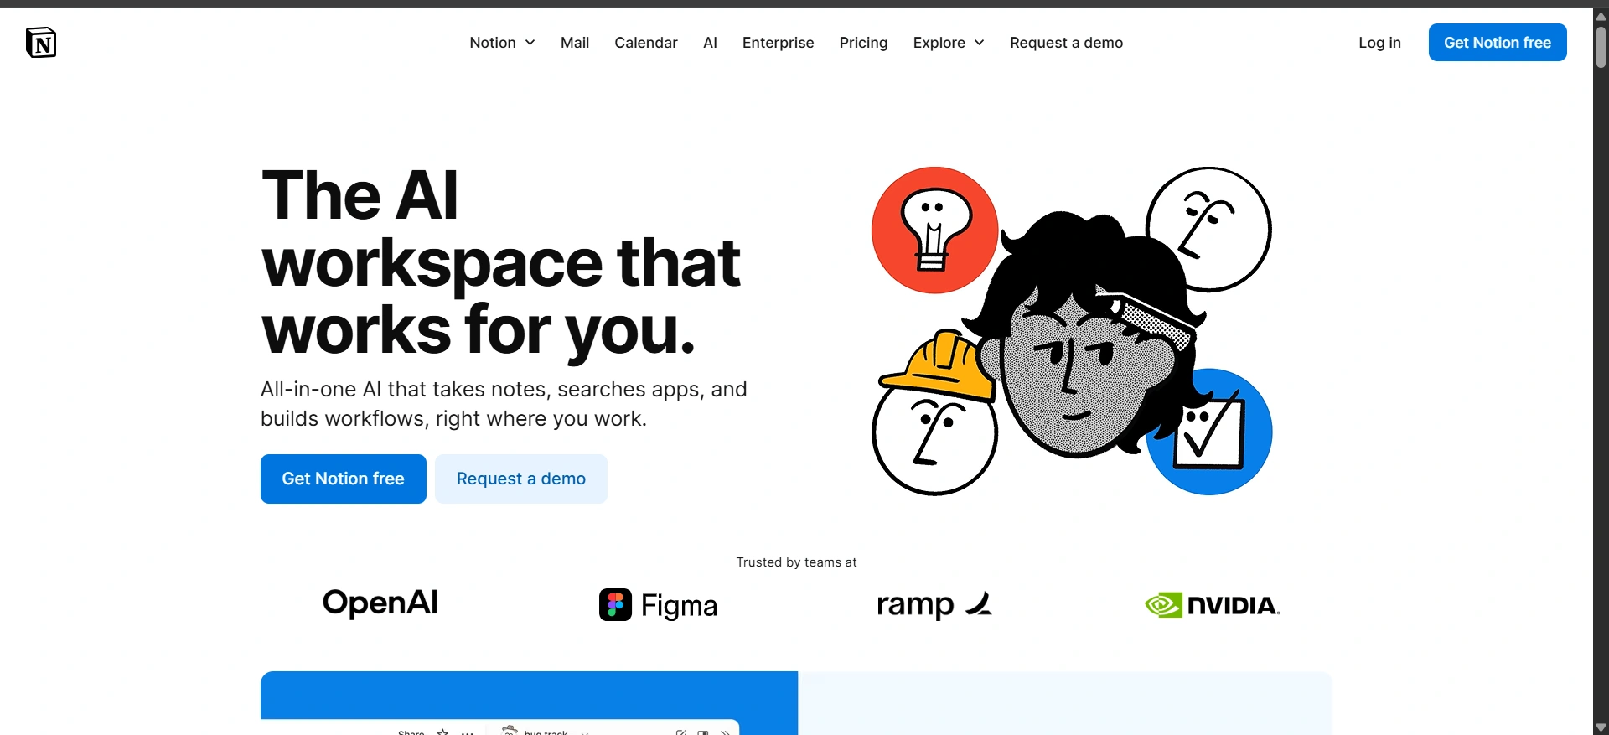Expand the Explore dropdown menu

949,43
